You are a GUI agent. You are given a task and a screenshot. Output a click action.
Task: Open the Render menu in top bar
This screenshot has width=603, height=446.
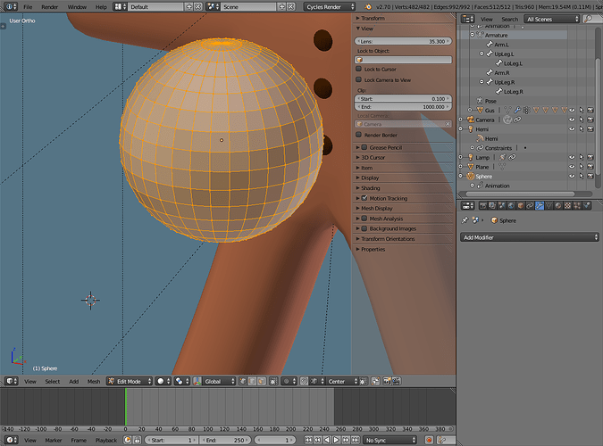[x=50, y=7]
